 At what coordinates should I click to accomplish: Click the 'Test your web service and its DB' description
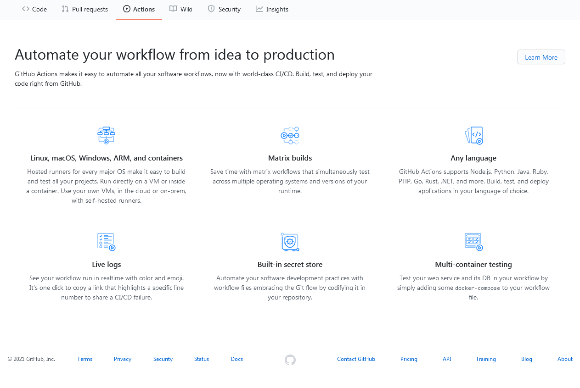point(473,288)
